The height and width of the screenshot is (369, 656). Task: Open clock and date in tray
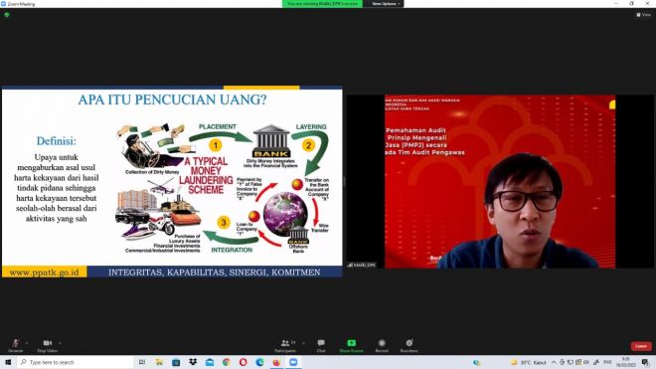(626, 362)
